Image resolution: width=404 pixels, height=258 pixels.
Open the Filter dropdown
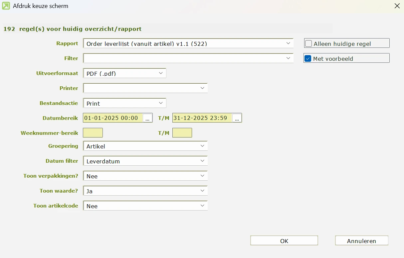[x=288, y=58]
